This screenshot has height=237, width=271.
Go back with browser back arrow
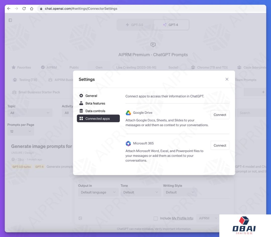[x=9, y=9]
